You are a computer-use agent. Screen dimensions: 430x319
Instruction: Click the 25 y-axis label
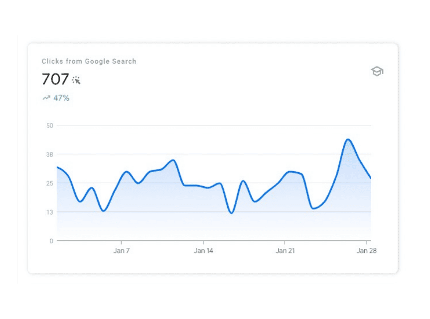click(x=50, y=183)
